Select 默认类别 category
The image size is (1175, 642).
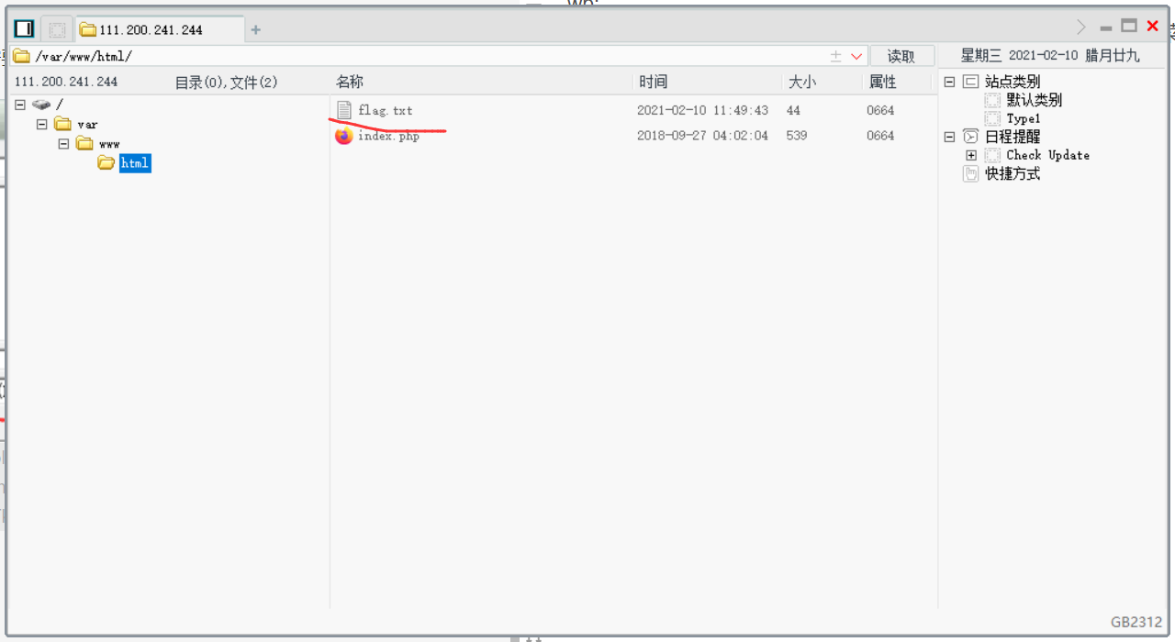click(1035, 100)
